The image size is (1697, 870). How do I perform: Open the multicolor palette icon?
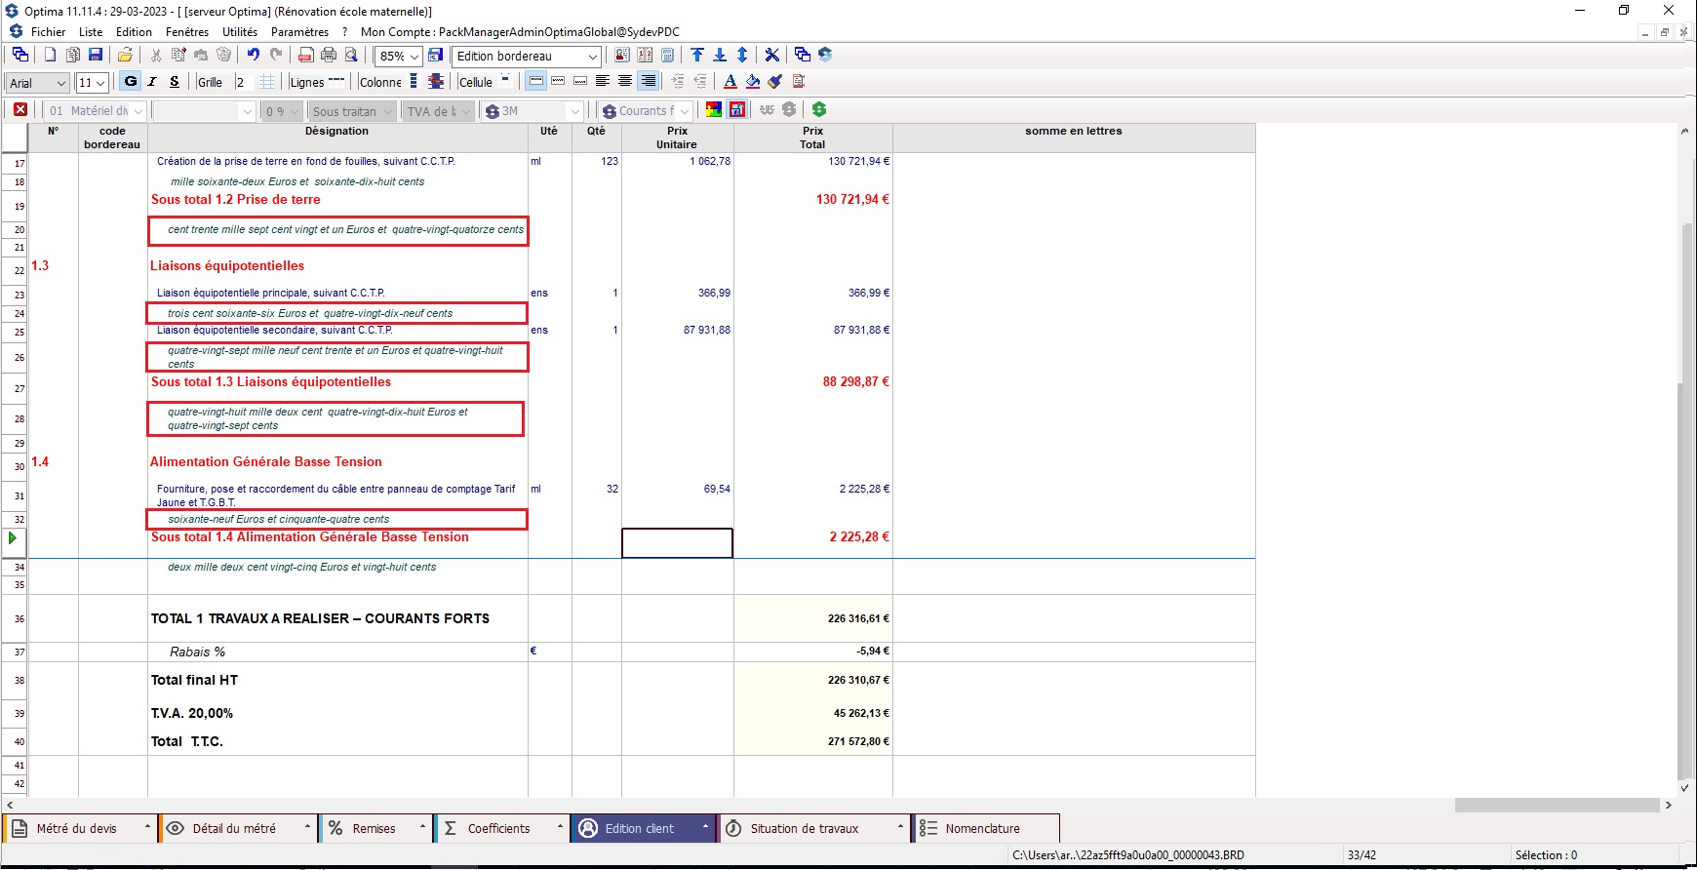(714, 110)
